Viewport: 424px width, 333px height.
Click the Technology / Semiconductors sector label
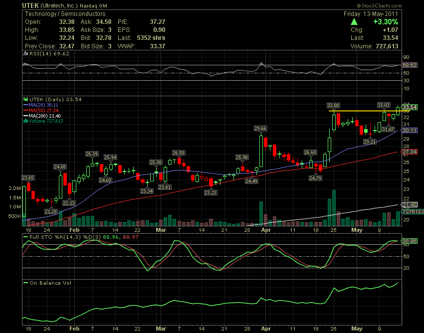click(65, 14)
